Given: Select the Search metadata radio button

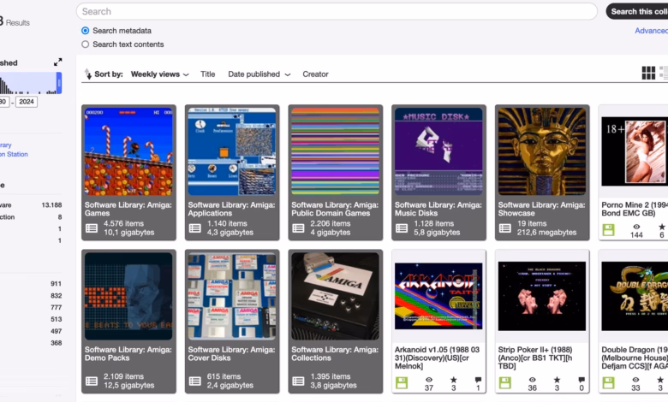Looking at the screenshot, I should coord(85,31).
